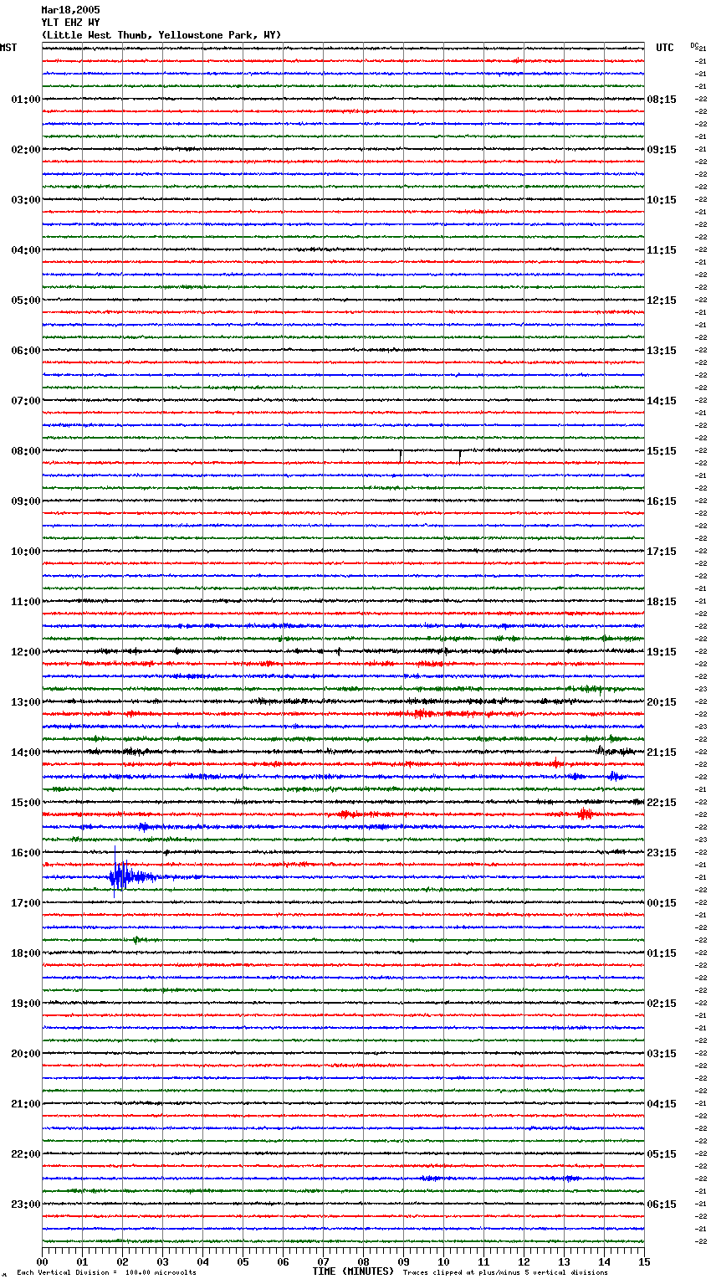Select the 12:00 MST time label
The height and width of the screenshot is (1284, 711).
(x=26, y=652)
